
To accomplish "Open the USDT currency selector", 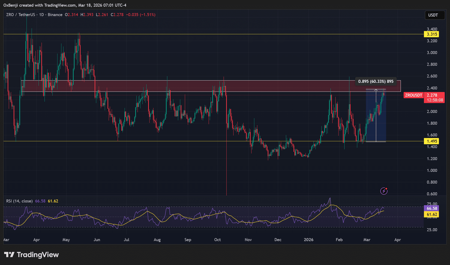I will [435, 15].
